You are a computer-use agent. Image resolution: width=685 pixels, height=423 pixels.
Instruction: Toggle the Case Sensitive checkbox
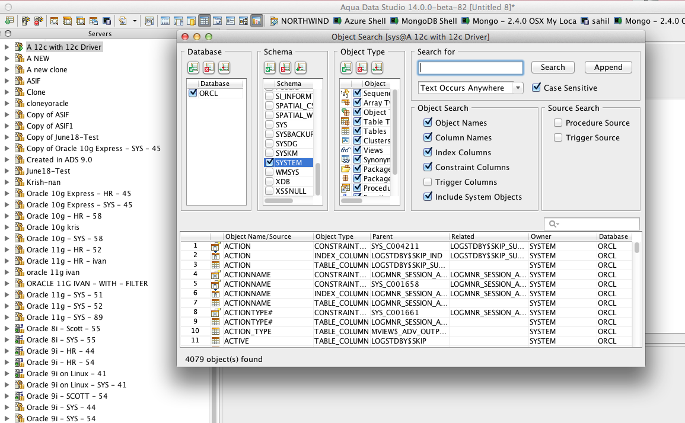click(537, 87)
